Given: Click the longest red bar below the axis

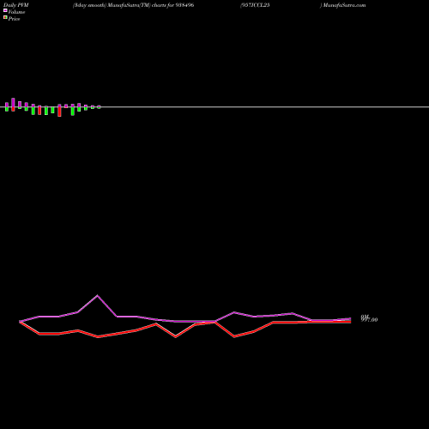Looking at the screenshot, I should click(59, 112).
